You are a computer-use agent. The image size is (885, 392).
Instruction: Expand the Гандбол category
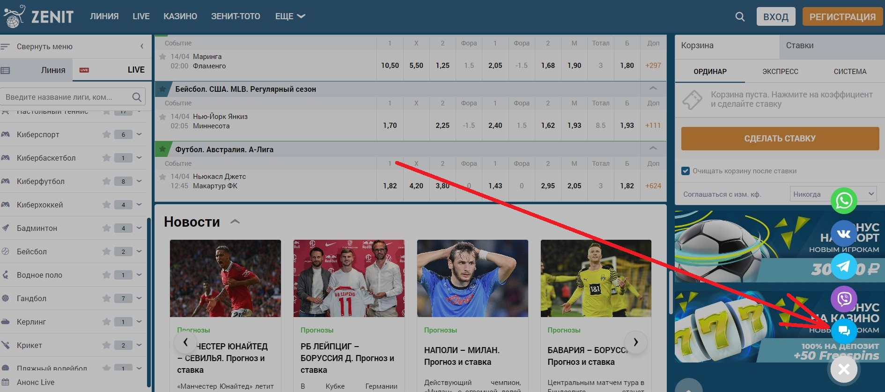click(139, 298)
